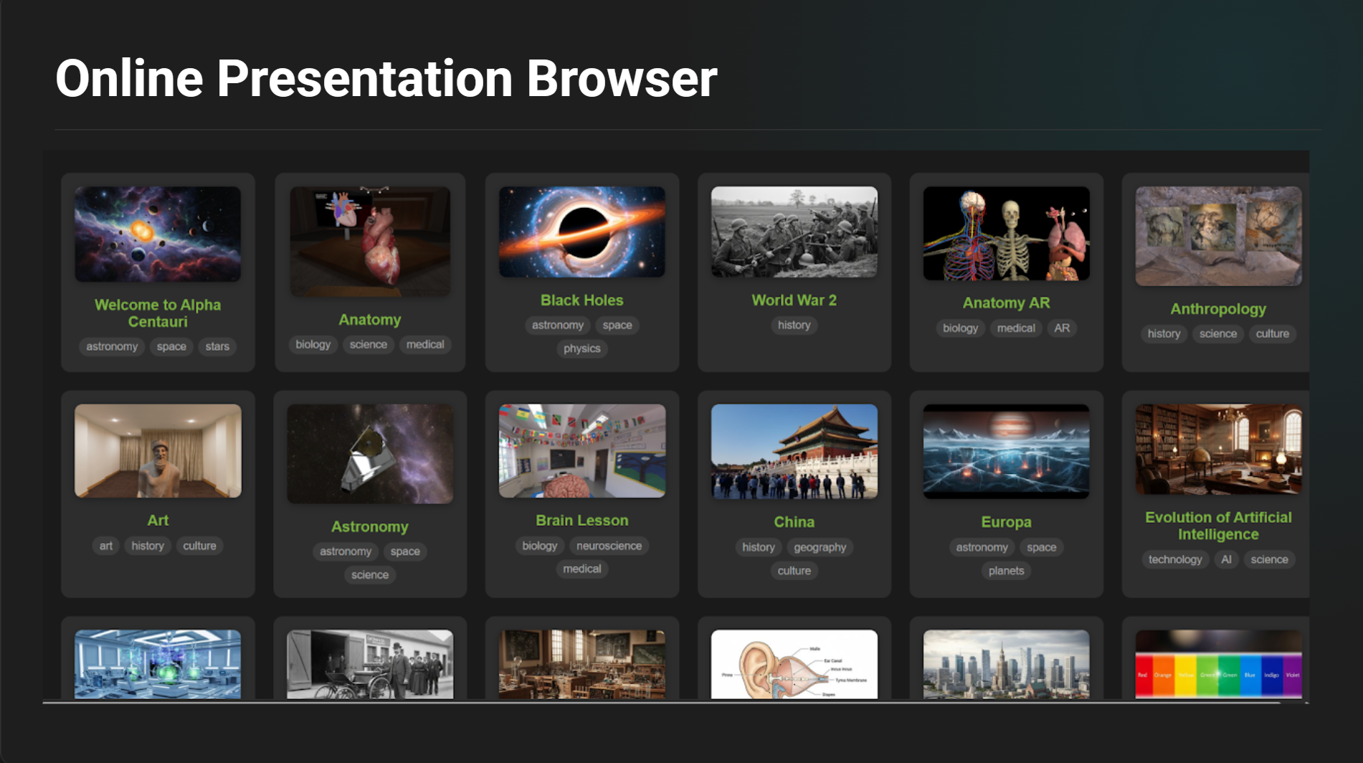1363x763 pixels.
Task: Open the World War 2 soldiers thumbnail
Action: click(x=794, y=232)
